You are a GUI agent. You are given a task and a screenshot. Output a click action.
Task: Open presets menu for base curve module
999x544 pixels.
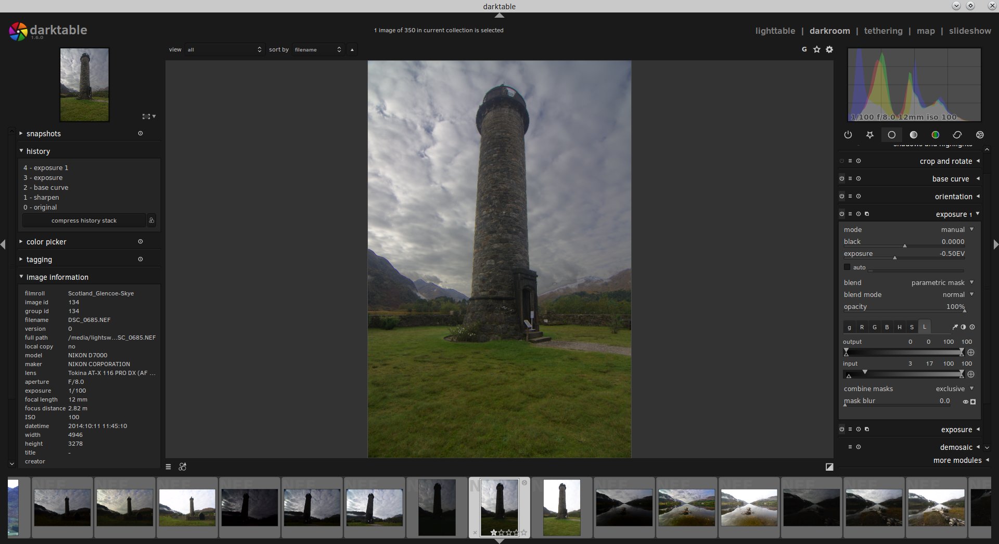click(850, 178)
